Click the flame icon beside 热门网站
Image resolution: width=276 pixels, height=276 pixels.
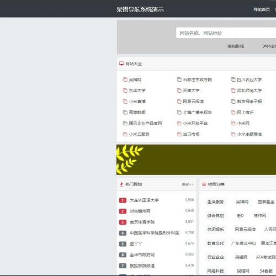click(x=121, y=184)
